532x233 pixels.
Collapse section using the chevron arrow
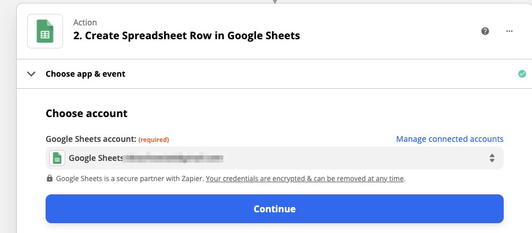[x=32, y=74]
